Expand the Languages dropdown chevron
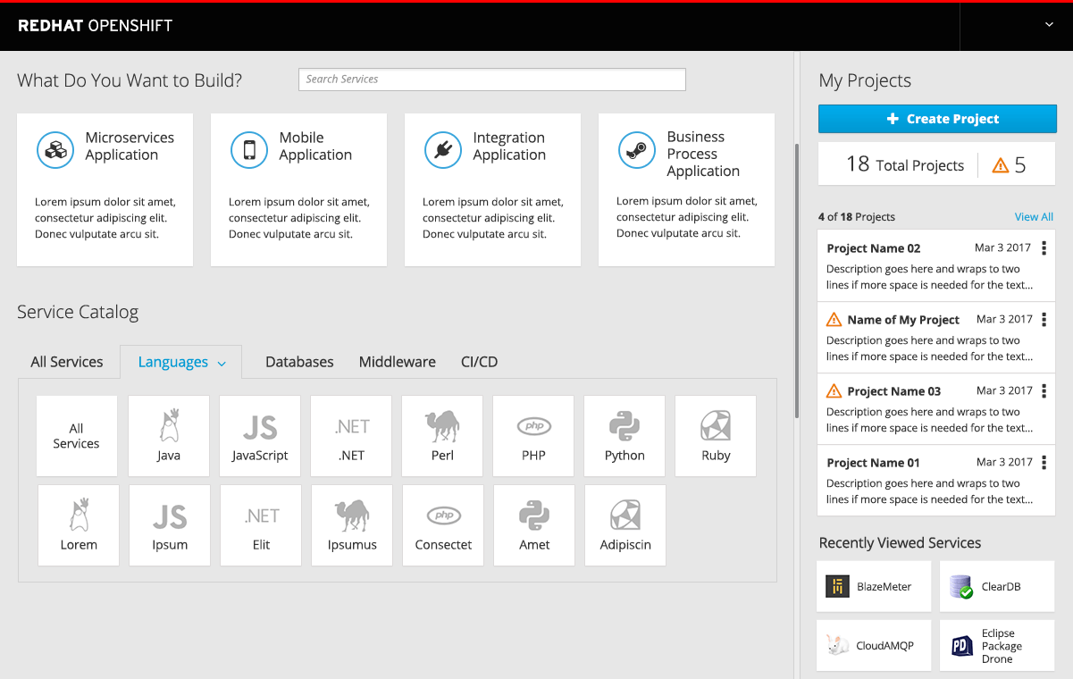The height and width of the screenshot is (679, 1073). coord(221,363)
